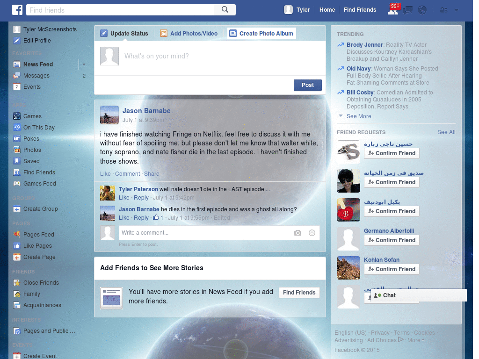This screenshot has height=359, width=479.
Task: Click Kohlan Sofan profile thumbnail
Action: pyautogui.click(x=348, y=268)
